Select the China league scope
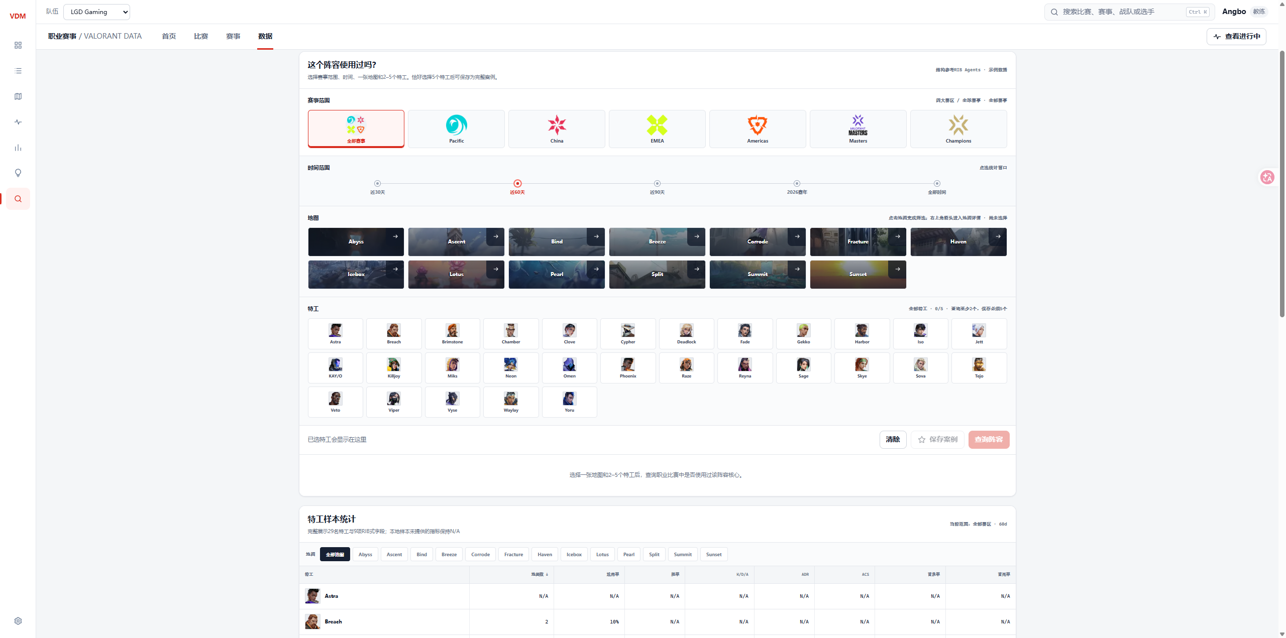This screenshot has width=1286, height=638. pos(557,129)
